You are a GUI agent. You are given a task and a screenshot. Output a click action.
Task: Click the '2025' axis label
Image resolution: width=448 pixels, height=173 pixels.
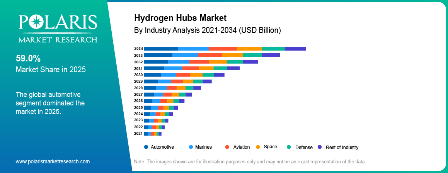(138, 108)
